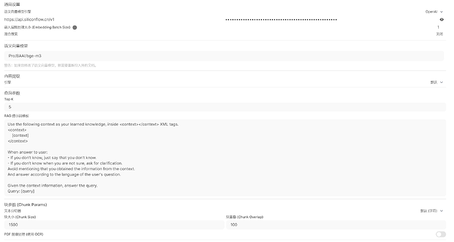The image size is (454, 242).
Task: Place cursor on 'Query: [query]' template line
Action: point(21,191)
